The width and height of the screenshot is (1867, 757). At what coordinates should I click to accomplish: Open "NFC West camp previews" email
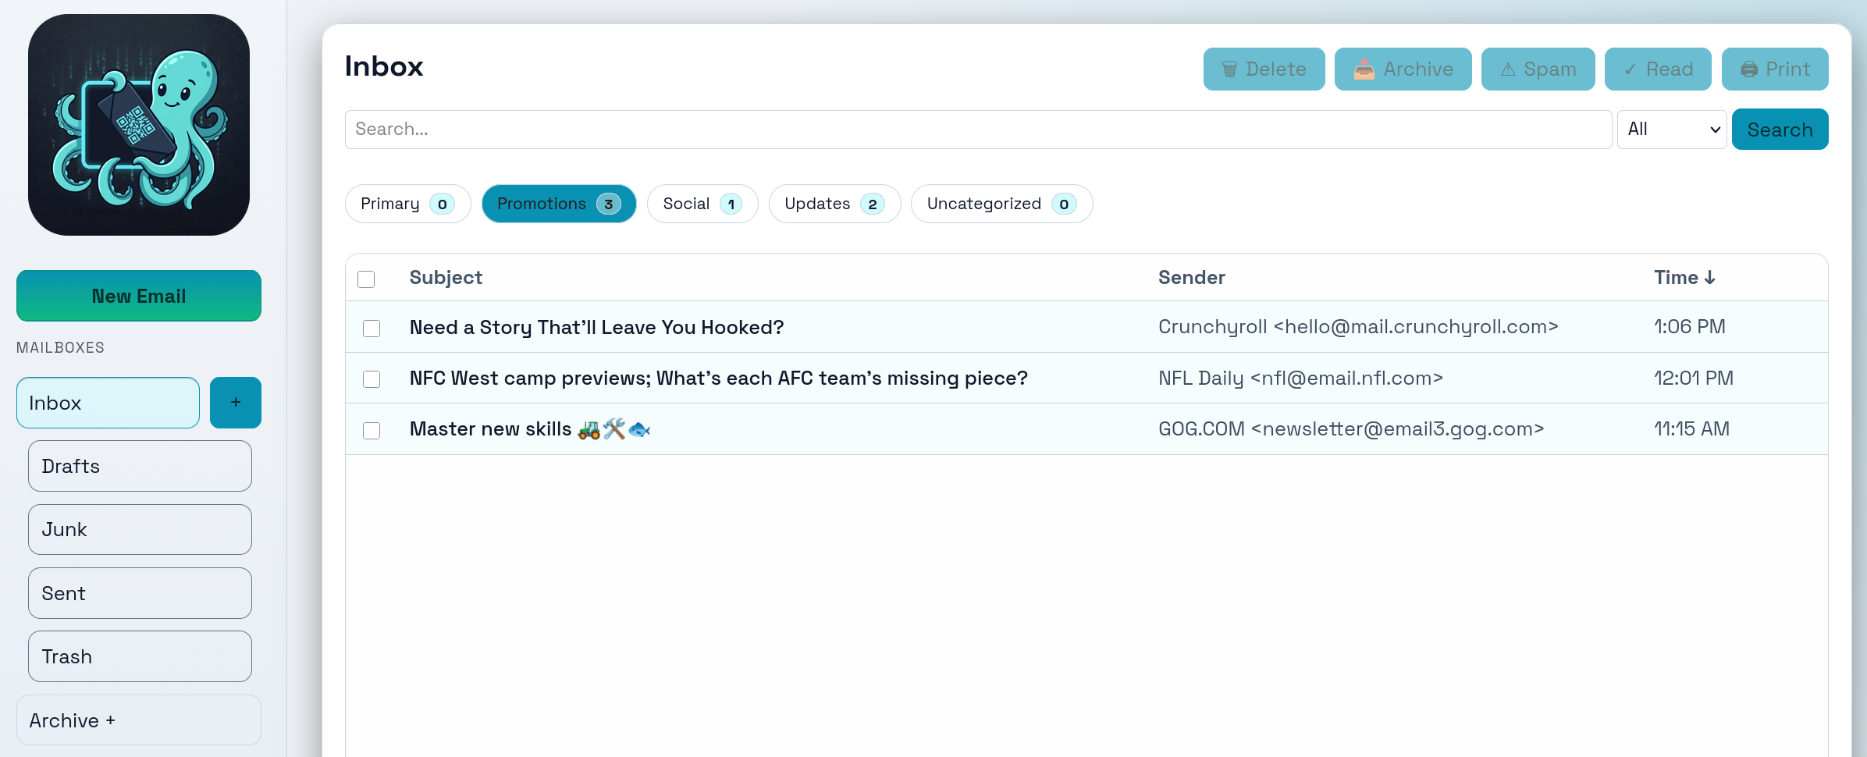point(718,378)
